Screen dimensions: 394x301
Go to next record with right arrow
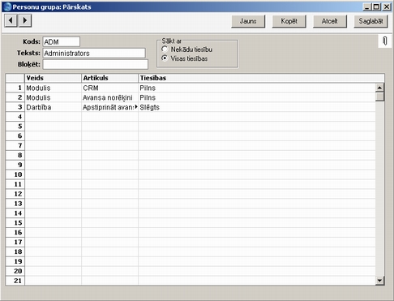click(25, 20)
